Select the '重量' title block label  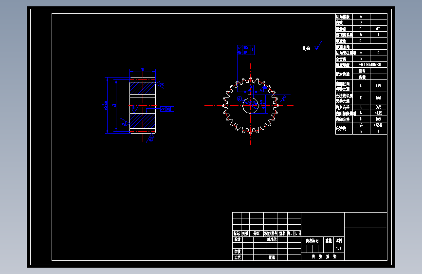(x=329, y=240)
